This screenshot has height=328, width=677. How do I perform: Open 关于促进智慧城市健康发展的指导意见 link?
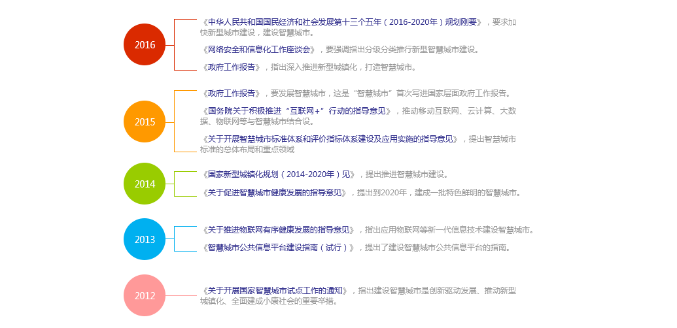[276, 193]
